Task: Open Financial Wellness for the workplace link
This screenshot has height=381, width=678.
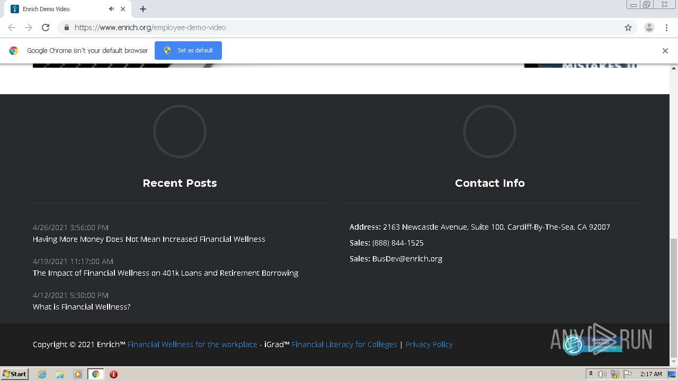Action: [192, 344]
